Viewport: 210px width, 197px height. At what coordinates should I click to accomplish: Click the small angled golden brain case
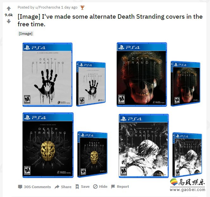click(92, 155)
